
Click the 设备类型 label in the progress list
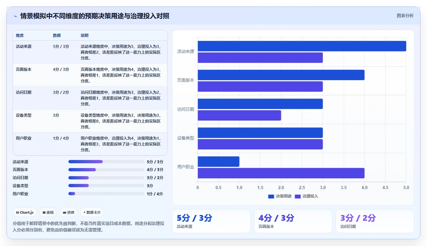pos(20,186)
